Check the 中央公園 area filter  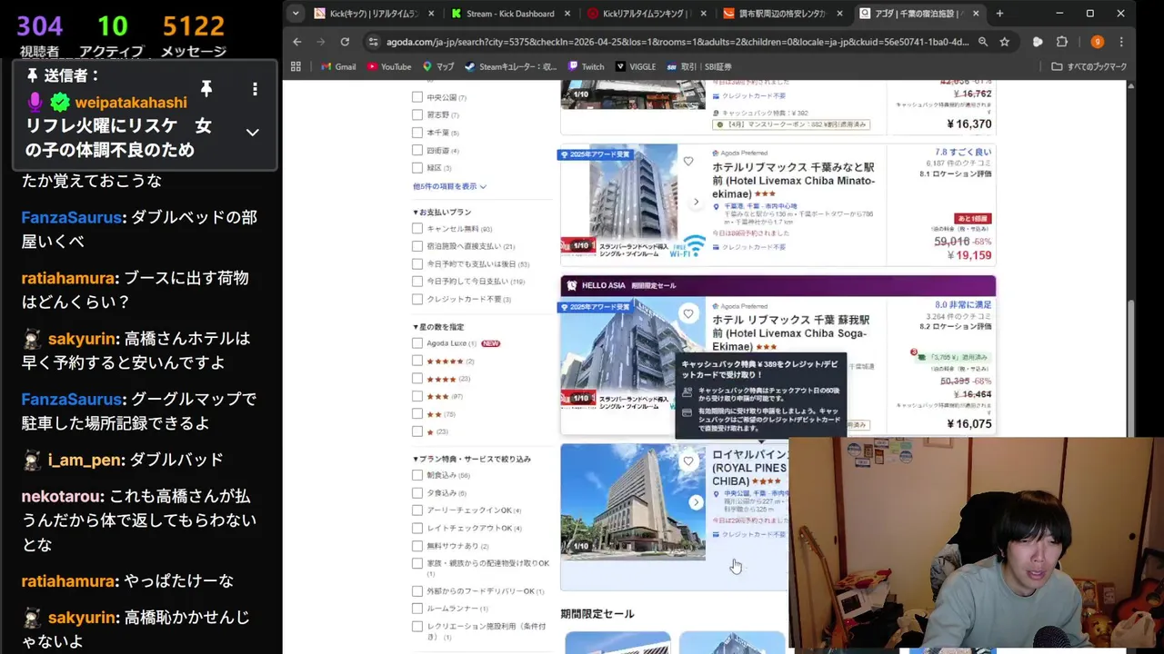point(417,97)
